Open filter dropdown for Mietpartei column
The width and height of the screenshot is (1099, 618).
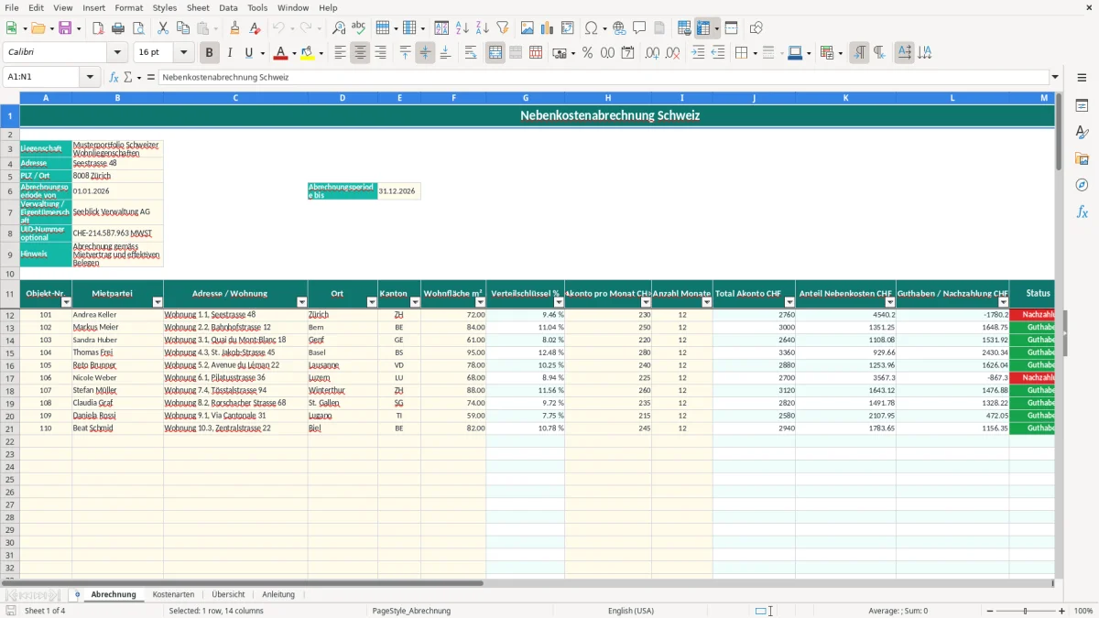[x=157, y=301]
